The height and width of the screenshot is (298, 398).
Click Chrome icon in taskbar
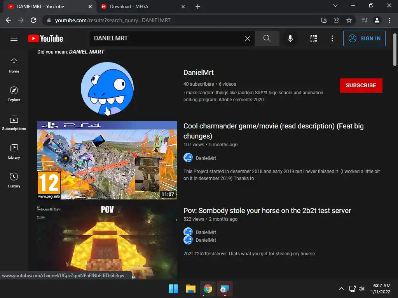(x=208, y=289)
